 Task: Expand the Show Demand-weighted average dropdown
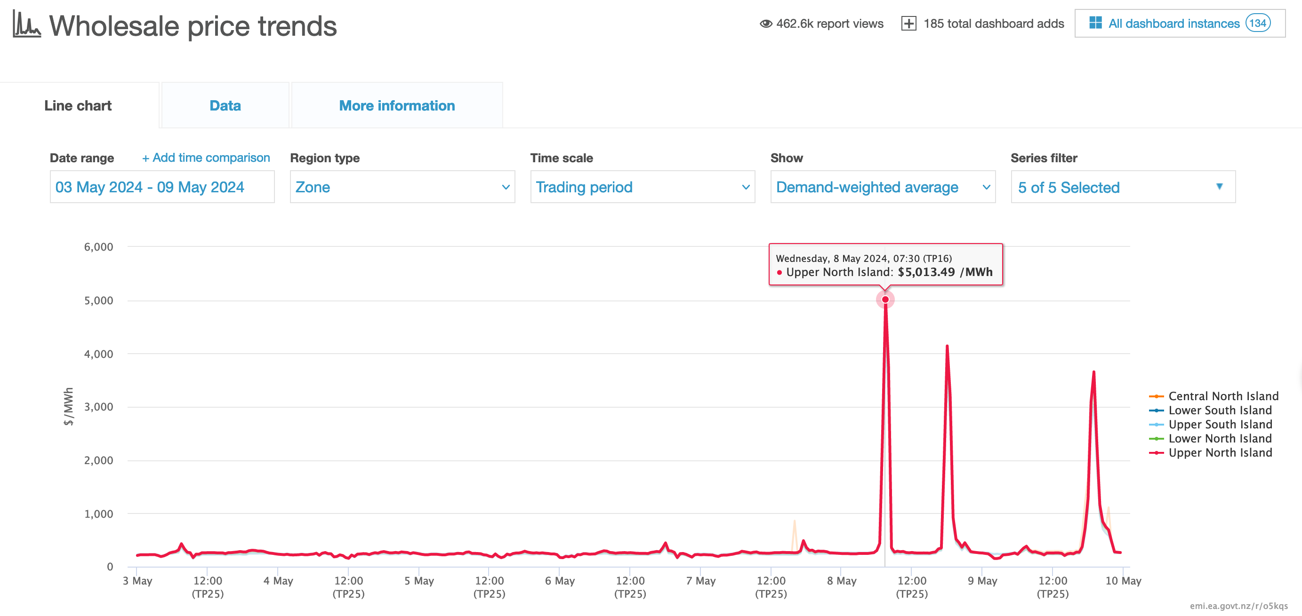pyautogui.click(x=882, y=187)
